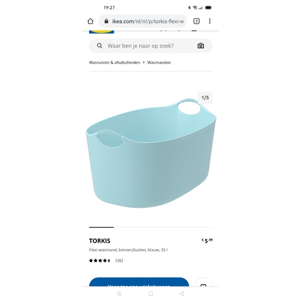Focus the 'Waar ben je naar op zoek?' search field

pos(150,46)
